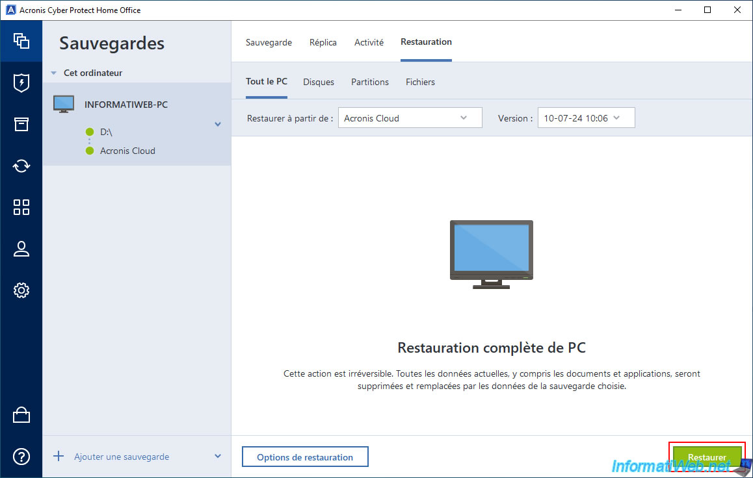Click the large PC monitor illustration

click(x=492, y=255)
